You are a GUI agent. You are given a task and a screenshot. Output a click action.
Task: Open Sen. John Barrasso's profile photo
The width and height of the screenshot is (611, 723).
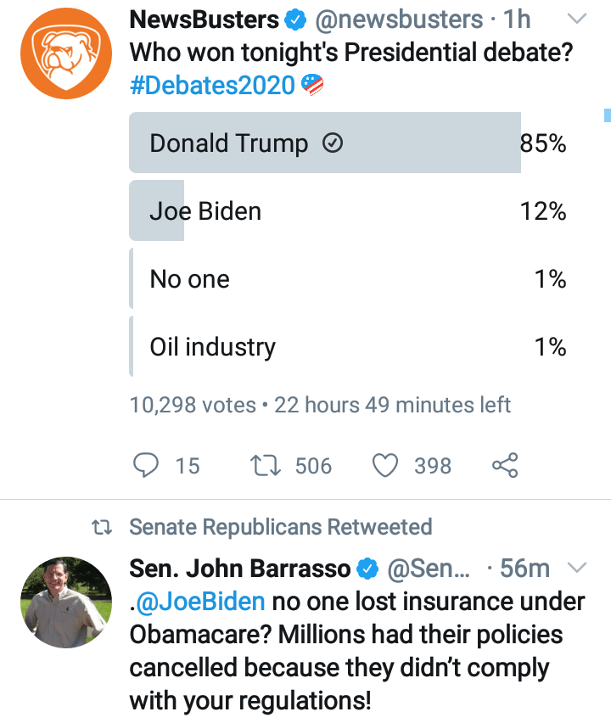67,602
